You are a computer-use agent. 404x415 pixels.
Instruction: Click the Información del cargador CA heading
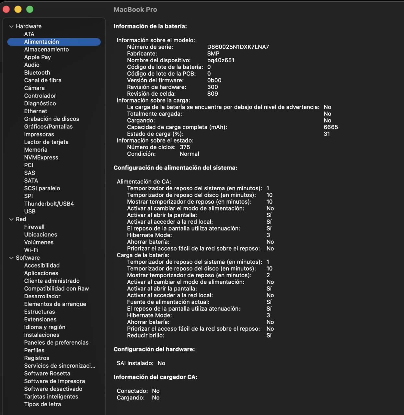tap(156, 377)
